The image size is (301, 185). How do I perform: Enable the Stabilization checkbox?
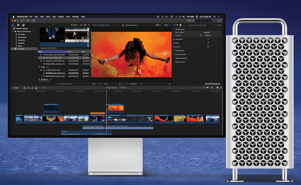[174, 51]
